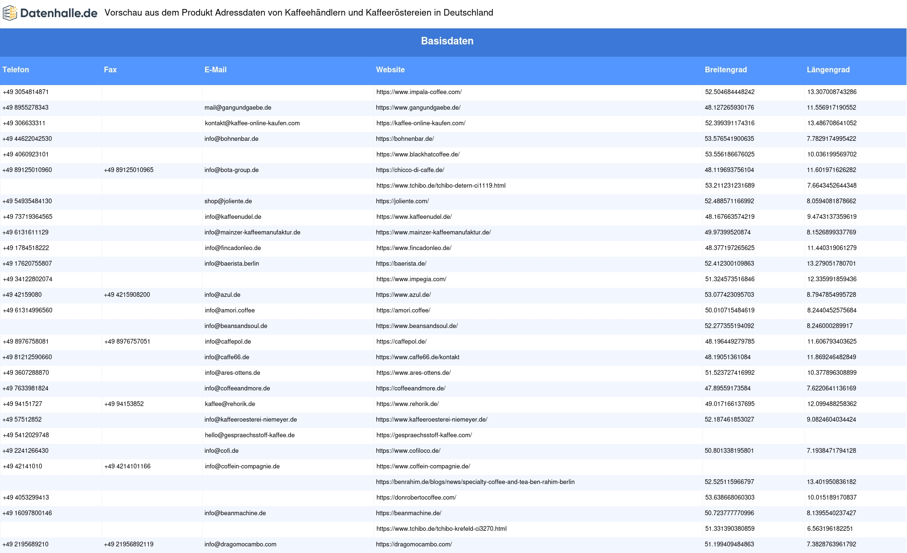Select longitude value 11.556917190552

coord(831,108)
